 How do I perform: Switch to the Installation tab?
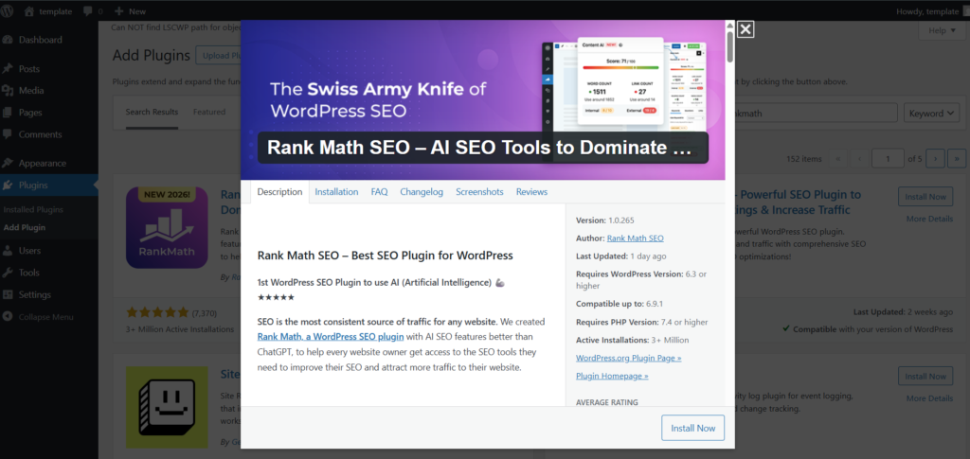pyautogui.click(x=336, y=192)
